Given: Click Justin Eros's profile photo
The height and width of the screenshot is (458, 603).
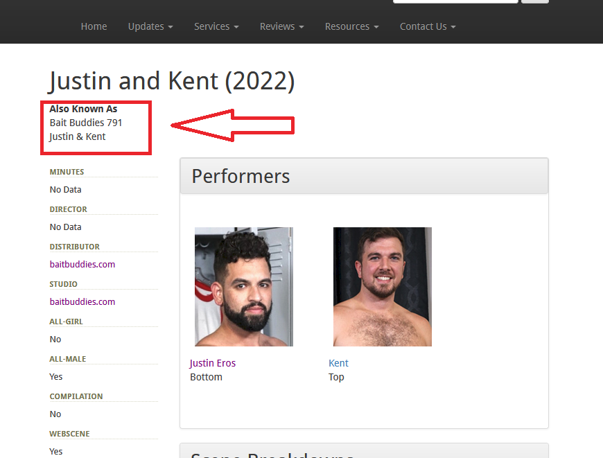Looking at the screenshot, I should pos(243,286).
